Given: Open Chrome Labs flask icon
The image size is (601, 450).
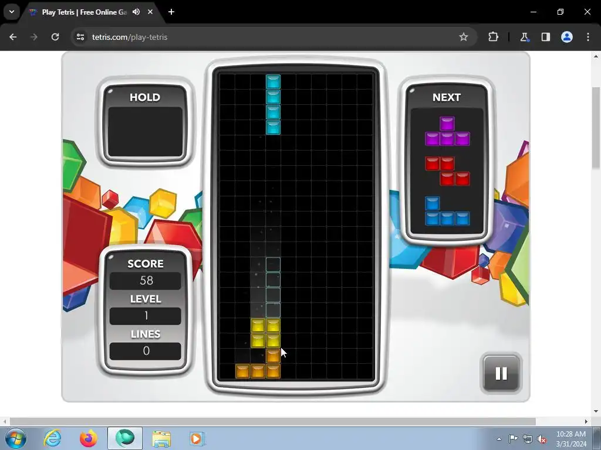Looking at the screenshot, I should (524, 37).
